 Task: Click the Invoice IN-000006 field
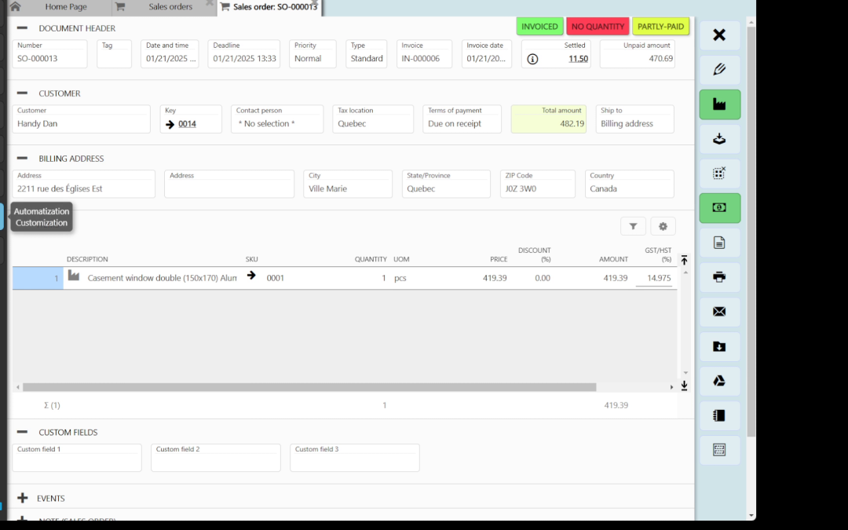point(424,54)
